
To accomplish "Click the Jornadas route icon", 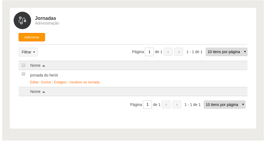I will coord(22,20).
